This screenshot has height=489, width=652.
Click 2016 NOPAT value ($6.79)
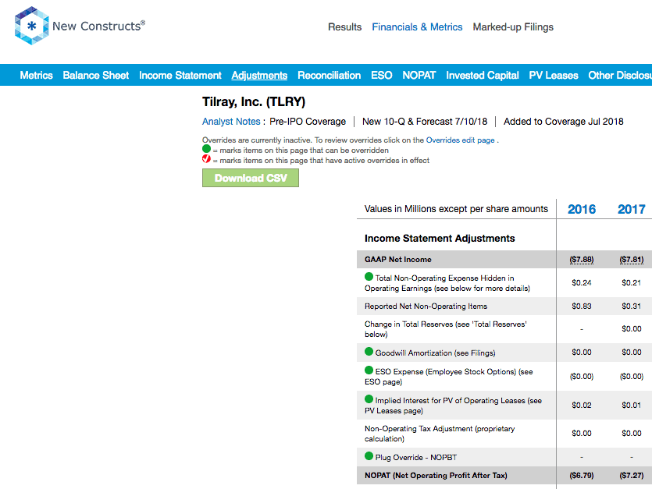tap(581, 475)
